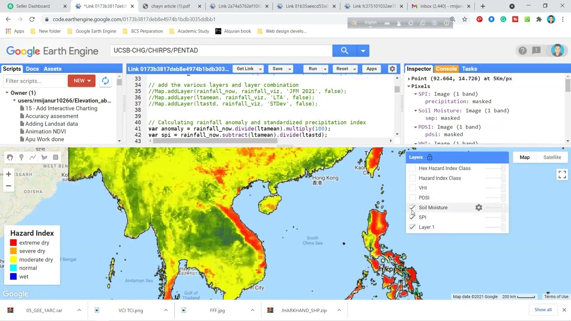Enable the Hex Hazard Index Class layer

[x=412, y=169]
